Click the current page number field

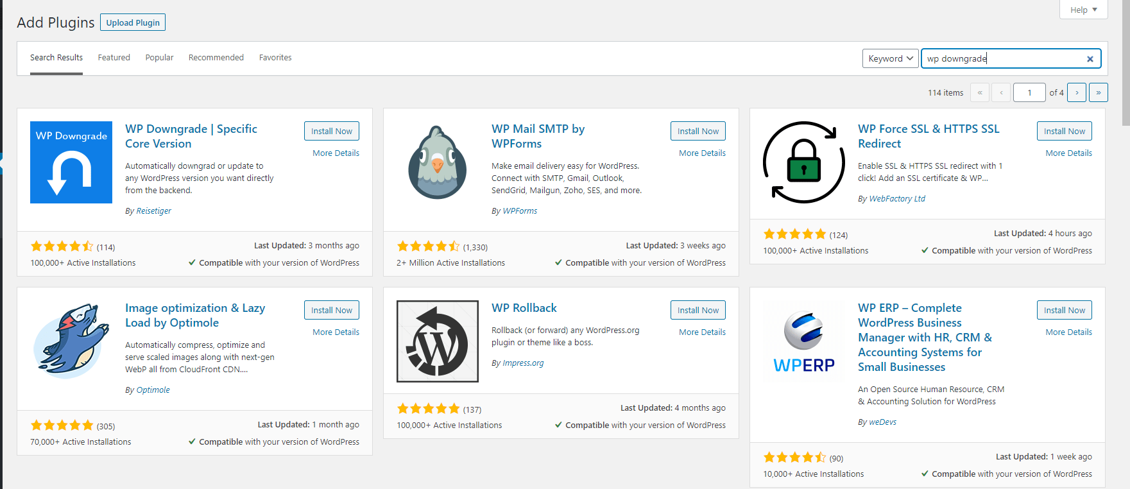pos(1029,92)
